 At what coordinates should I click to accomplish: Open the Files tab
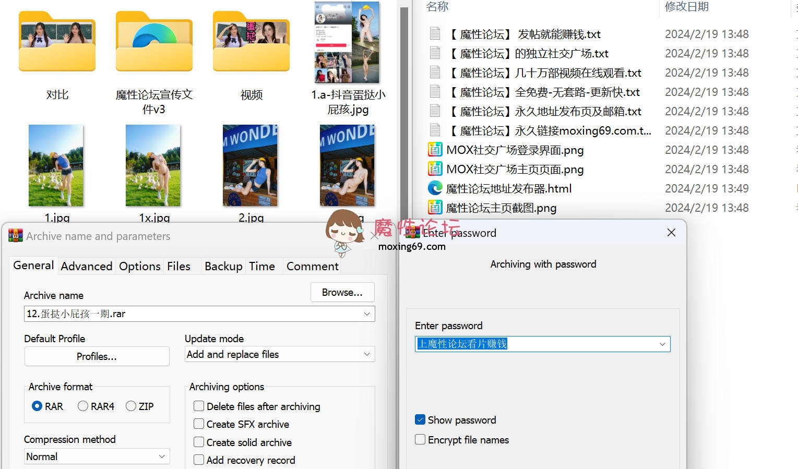(x=178, y=266)
